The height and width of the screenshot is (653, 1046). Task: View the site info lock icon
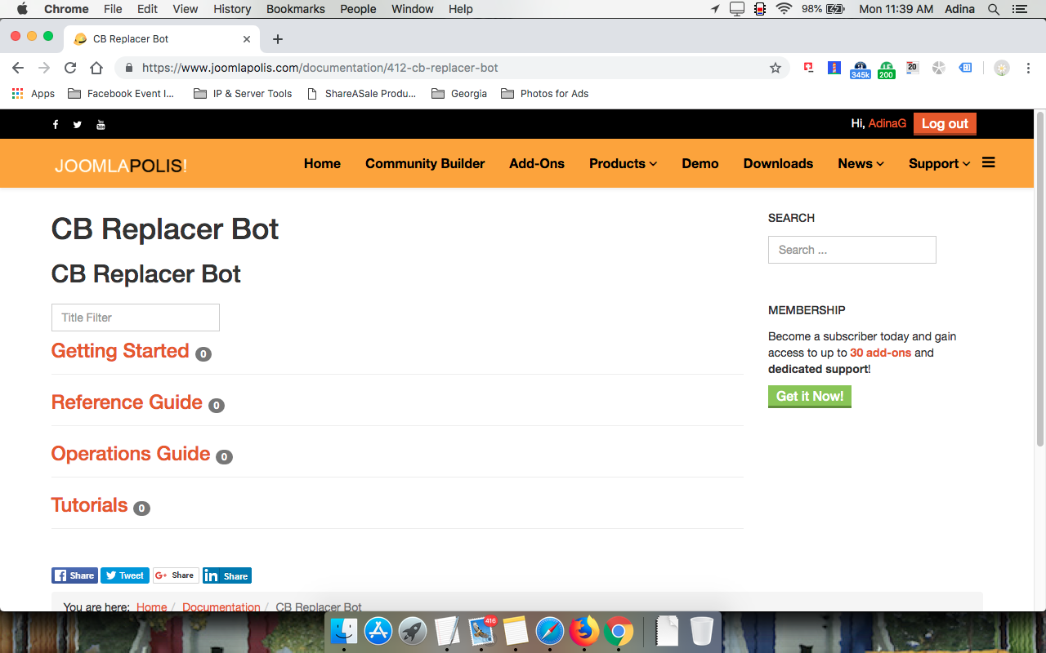pos(129,68)
